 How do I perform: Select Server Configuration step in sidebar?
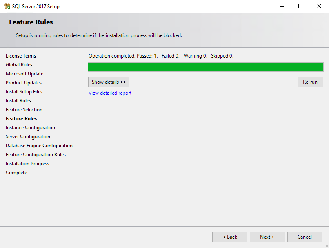point(28,137)
